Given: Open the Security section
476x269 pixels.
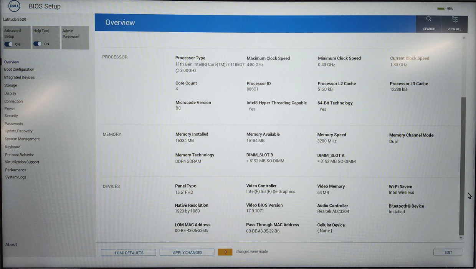Looking at the screenshot, I should coord(11,116).
